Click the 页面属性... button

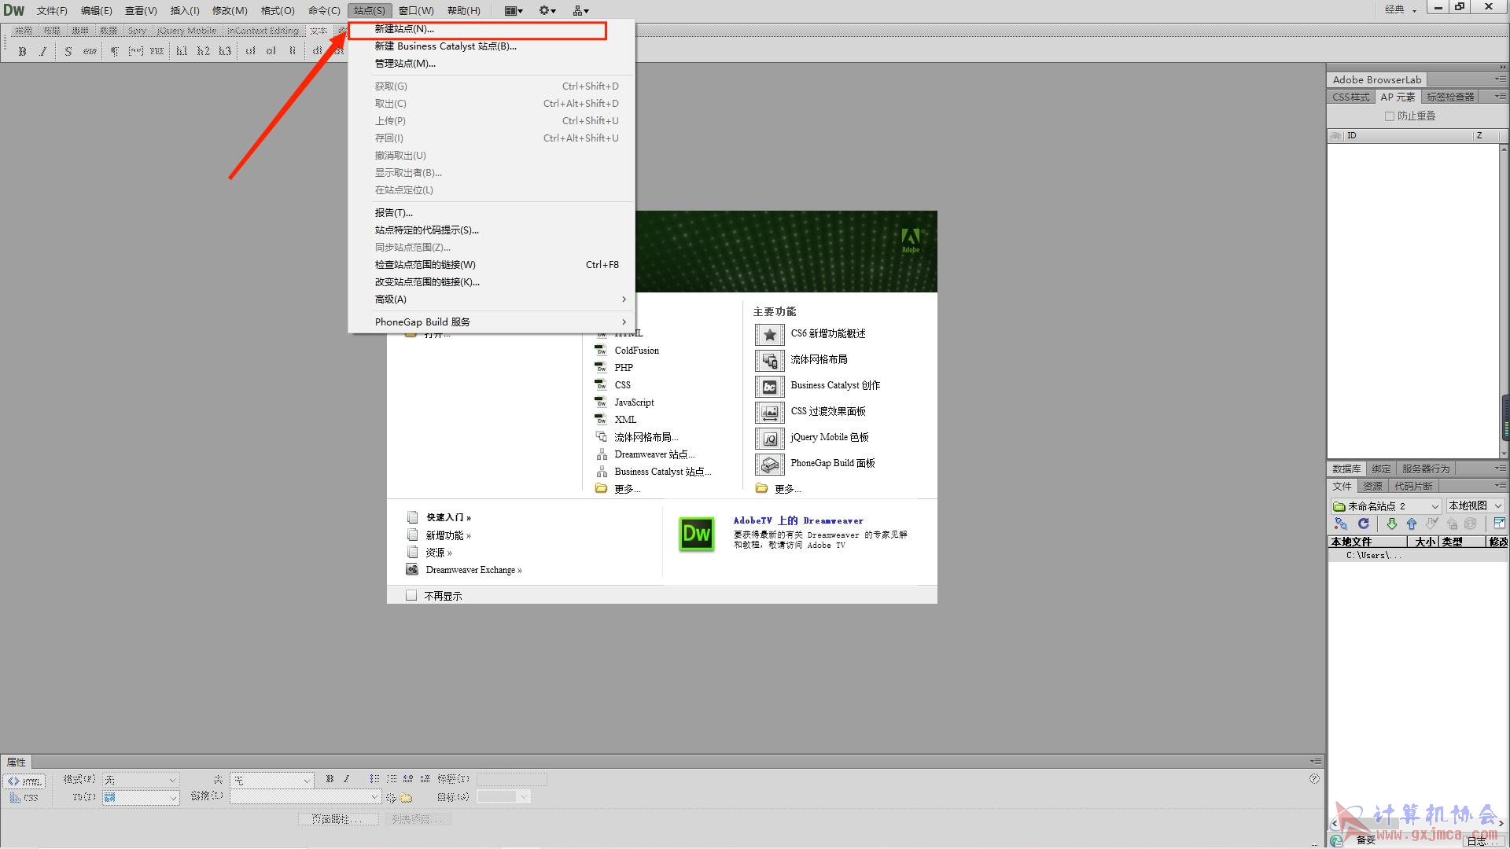coord(338,819)
